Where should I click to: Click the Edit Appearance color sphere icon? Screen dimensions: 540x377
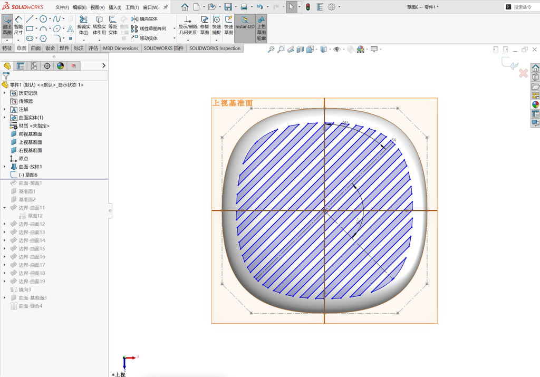(360, 50)
